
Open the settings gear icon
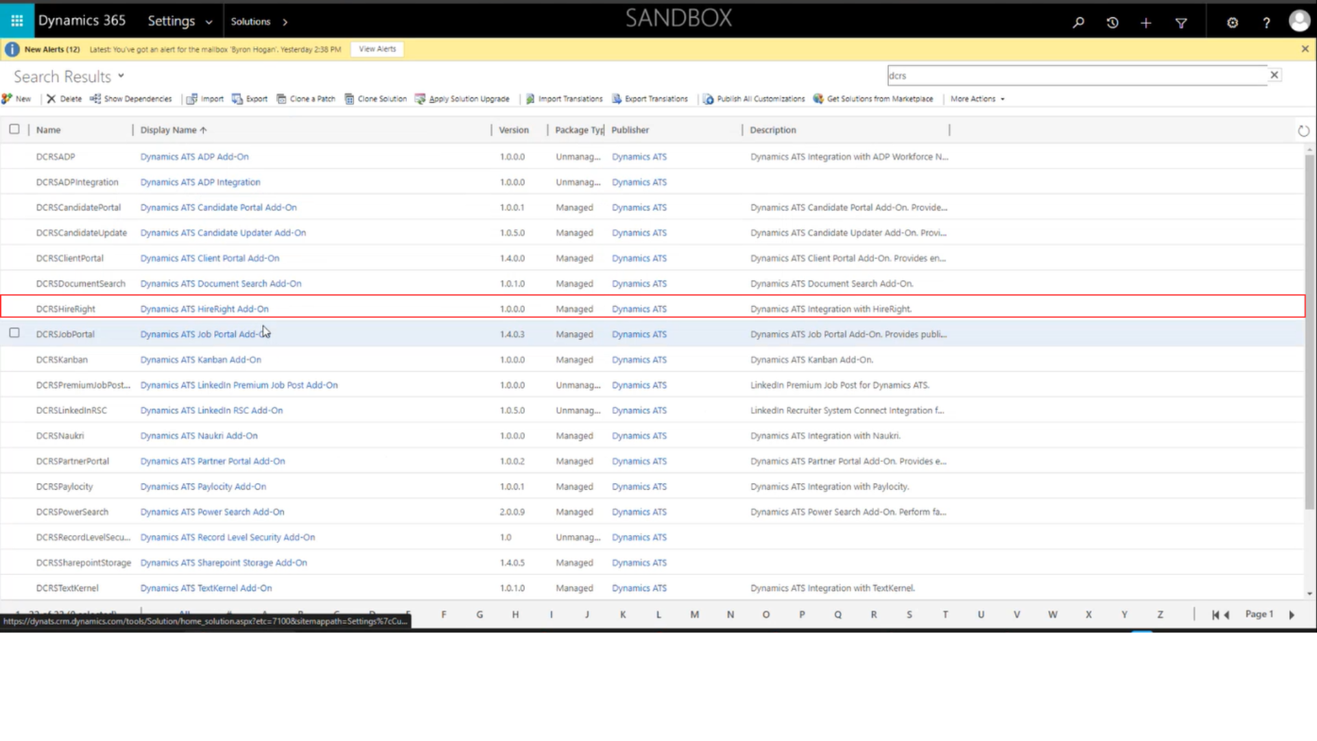(1232, 23)
